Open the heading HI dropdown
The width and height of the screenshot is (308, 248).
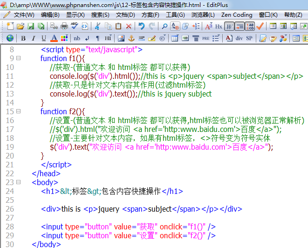108,38
